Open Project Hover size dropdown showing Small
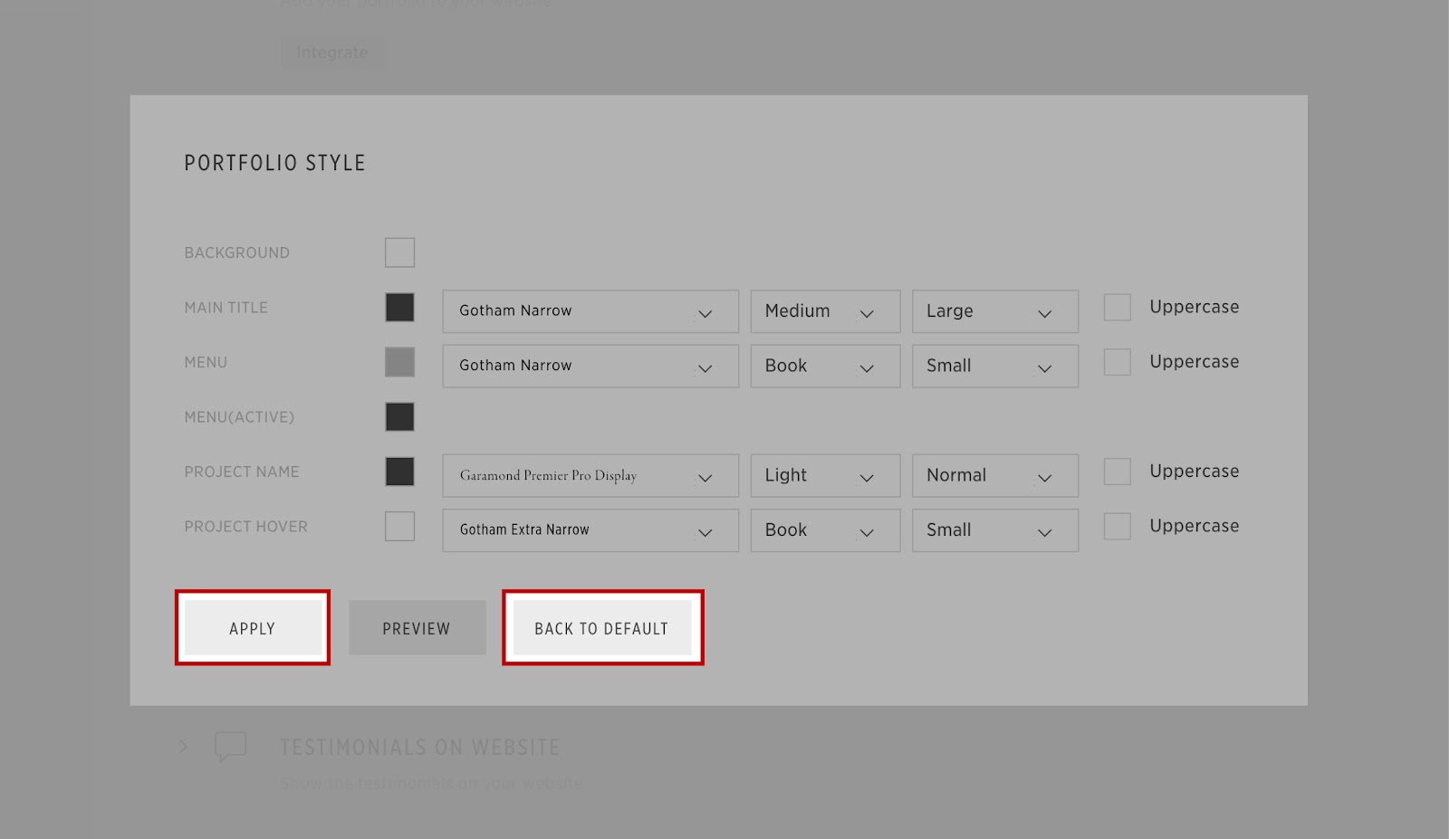The image size is (1449, 839). point(995,530)
